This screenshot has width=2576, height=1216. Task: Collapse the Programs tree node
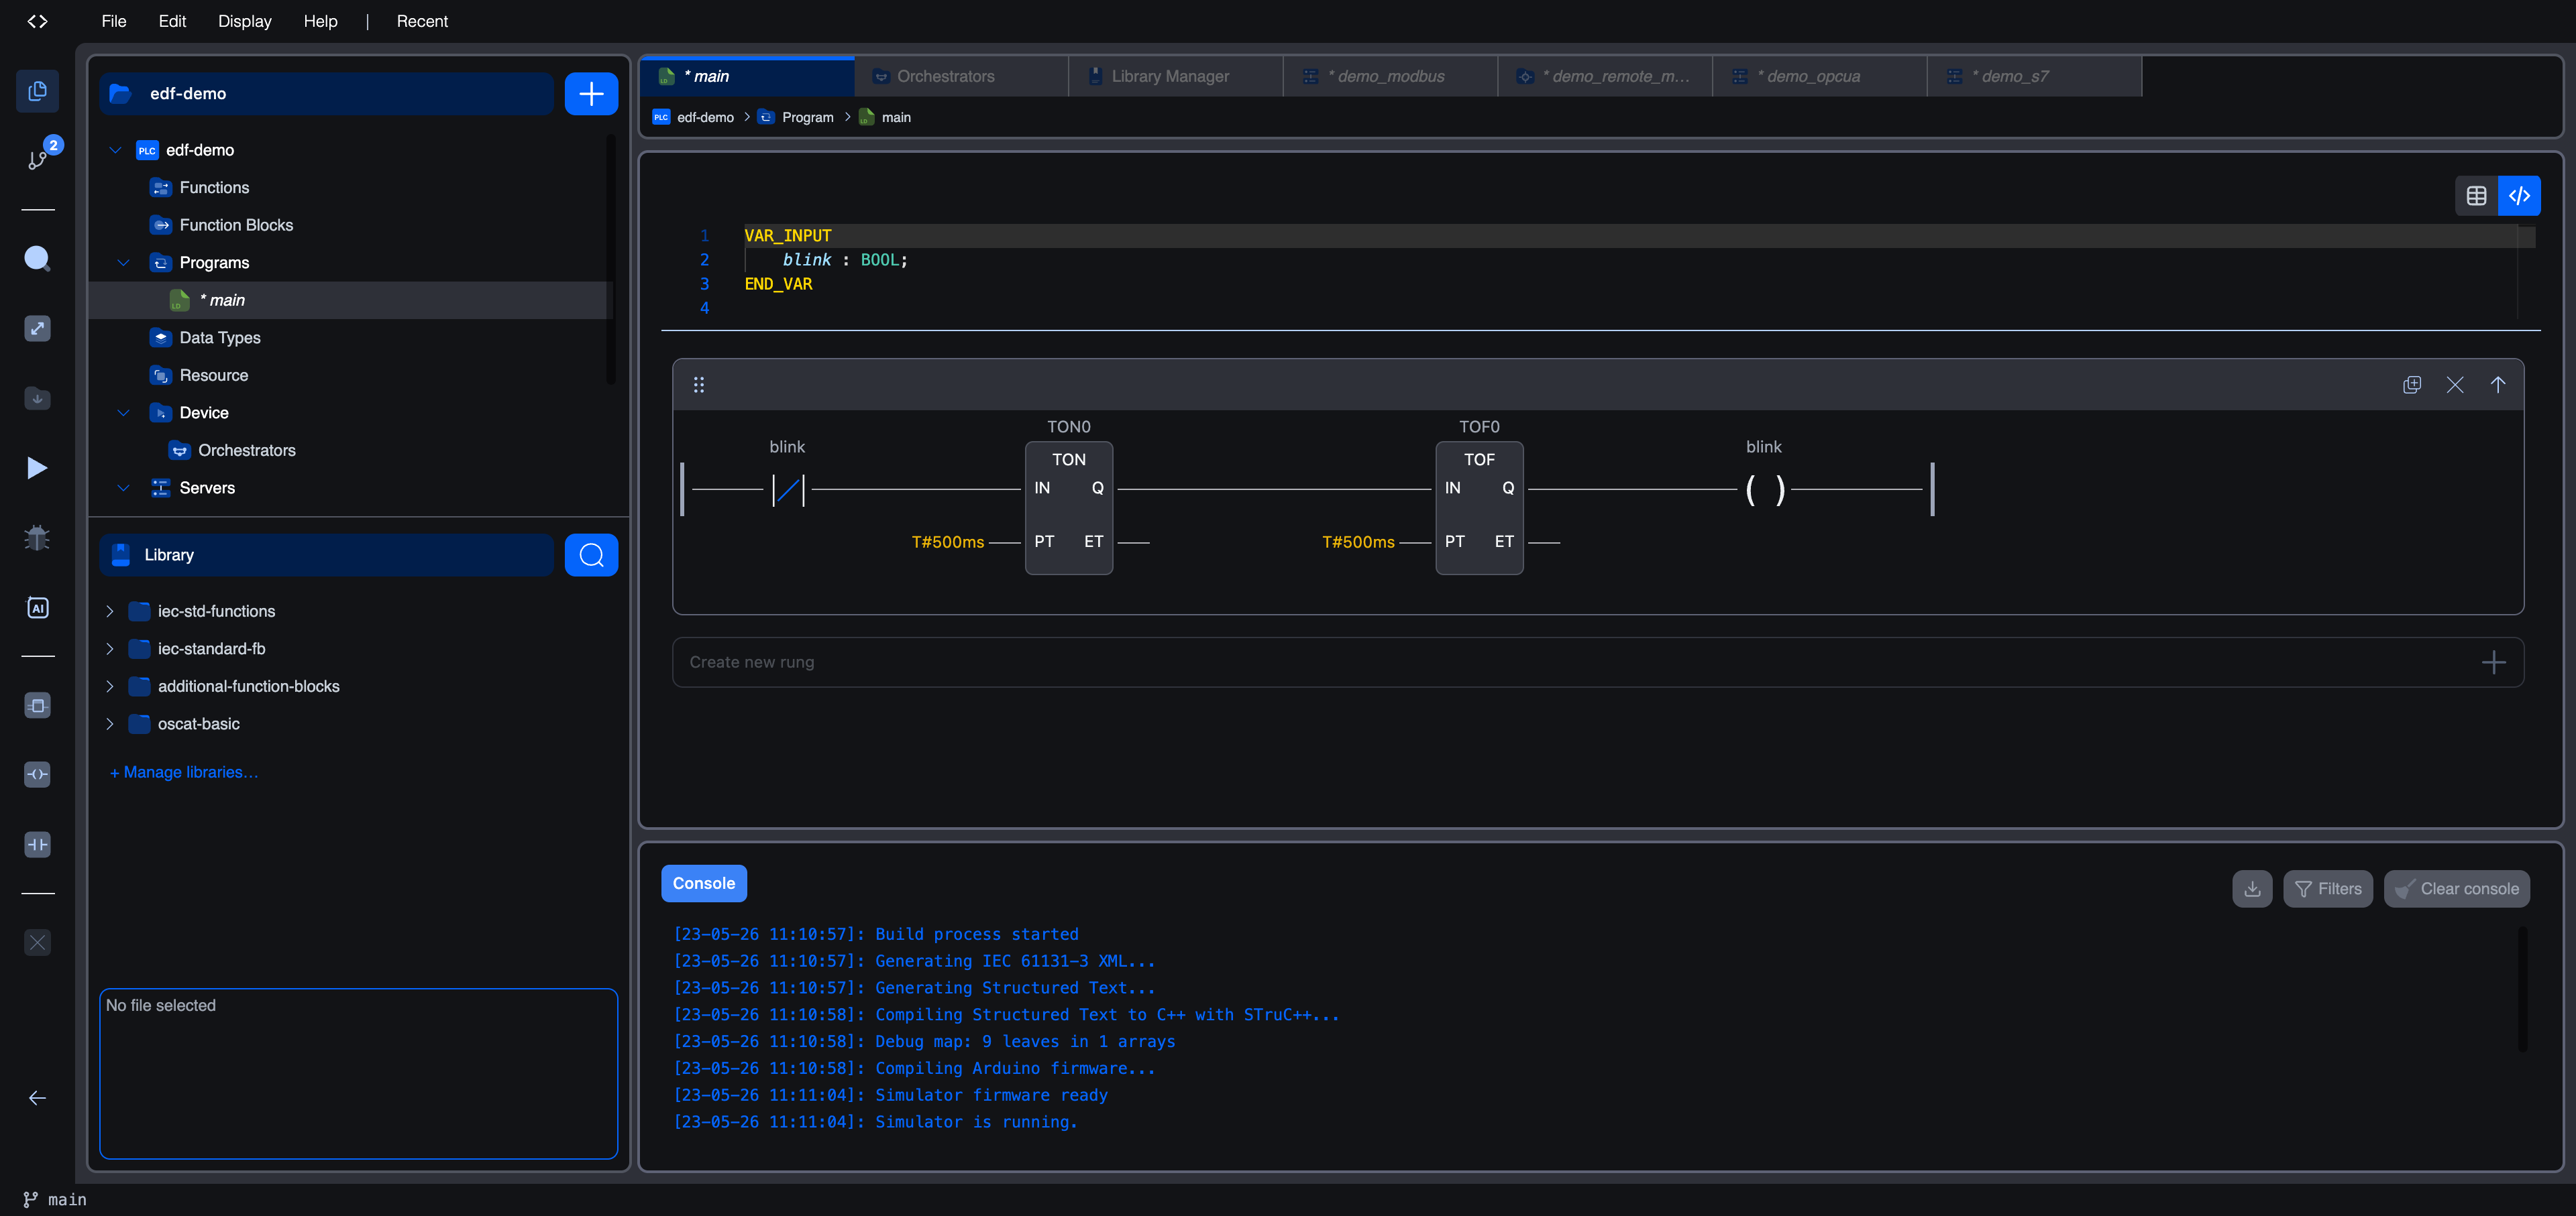click(x=123, y=263)
